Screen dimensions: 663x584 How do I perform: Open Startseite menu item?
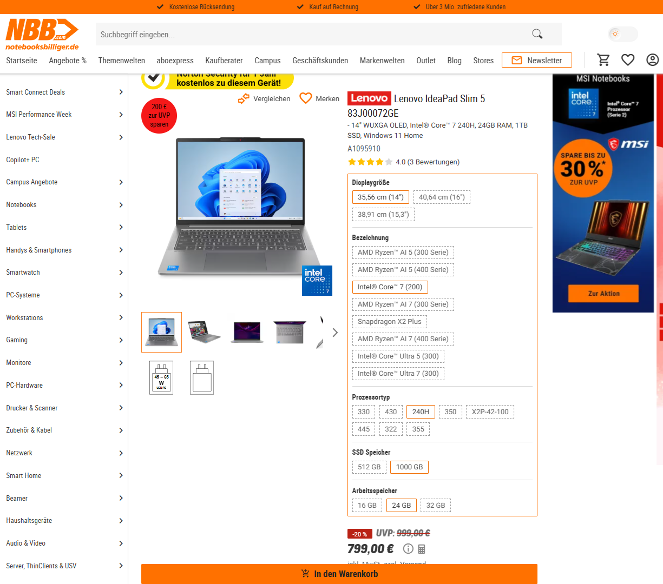[22, 61]
